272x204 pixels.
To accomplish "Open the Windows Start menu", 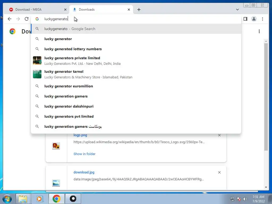I will (x=7, y=199).
